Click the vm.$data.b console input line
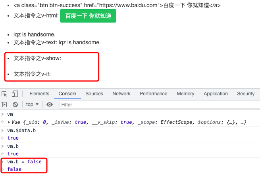 pyautogui.click(x=21, y=131)
